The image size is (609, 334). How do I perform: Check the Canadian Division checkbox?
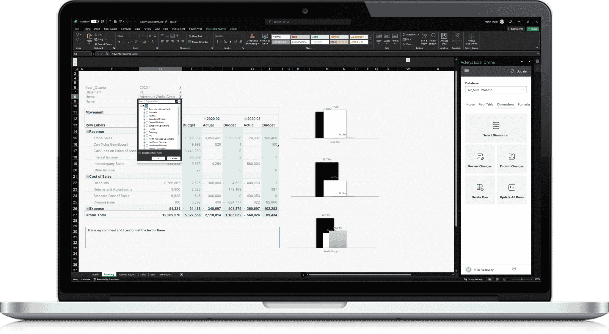coord(147,119)
